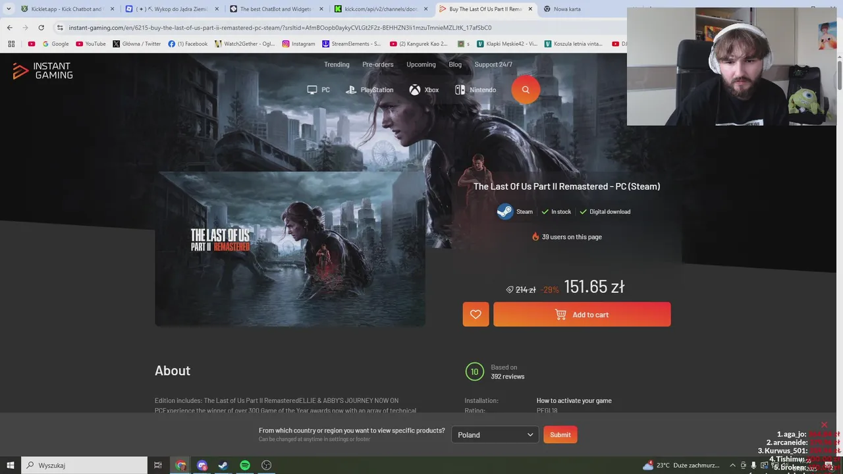The height and width of the screenshot is (474, 843).
Task: Add game to wishlist with heart button
Action: point(476,315)
